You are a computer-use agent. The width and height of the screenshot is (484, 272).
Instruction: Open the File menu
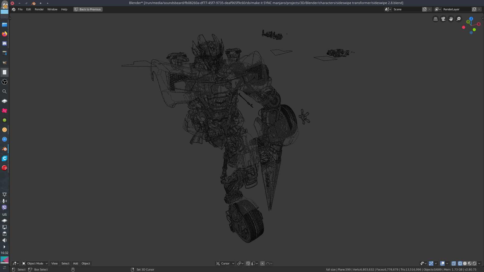[x=20, y=9]
